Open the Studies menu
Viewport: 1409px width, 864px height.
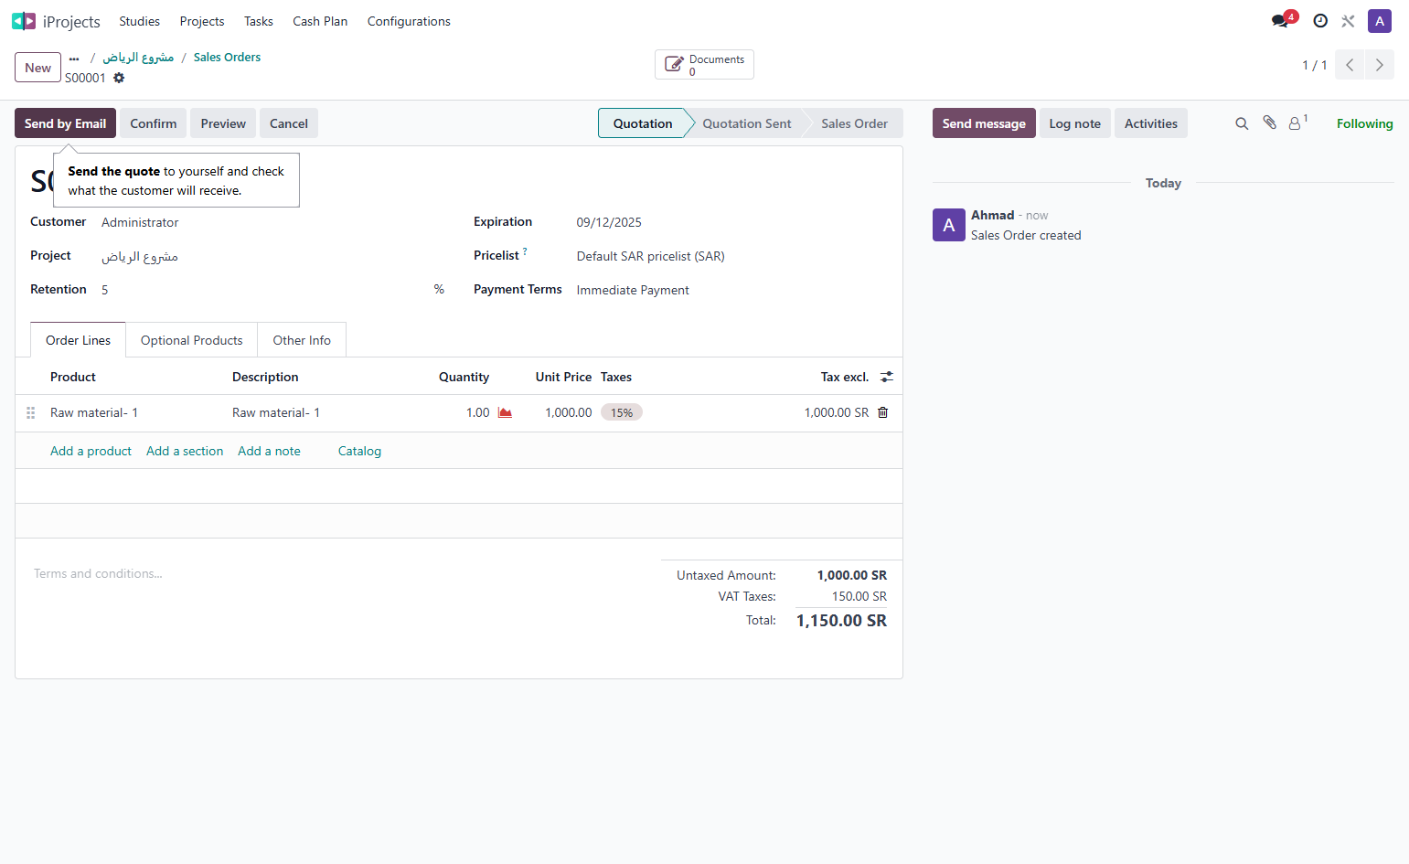point(139,21)
